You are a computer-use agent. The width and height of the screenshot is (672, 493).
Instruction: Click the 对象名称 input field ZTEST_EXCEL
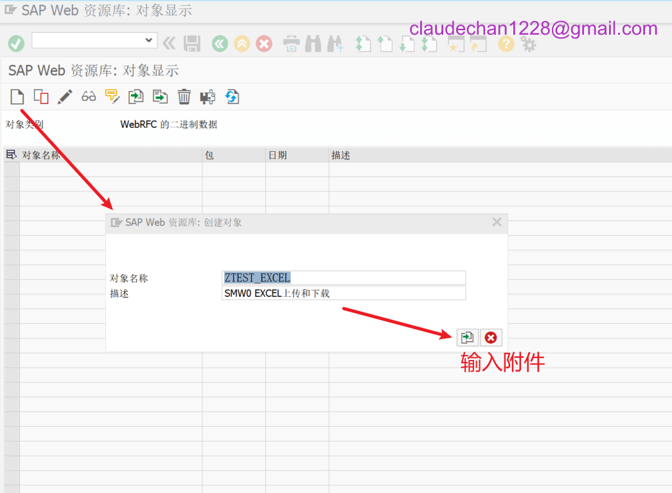(343, 278)
